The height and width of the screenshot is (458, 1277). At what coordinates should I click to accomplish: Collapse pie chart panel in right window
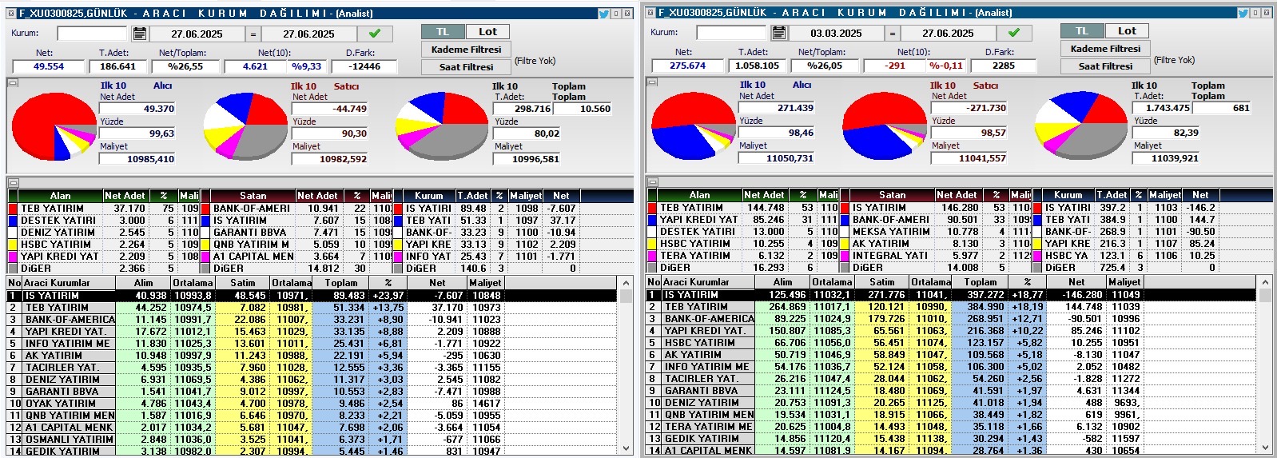click(x=652, y=82)
